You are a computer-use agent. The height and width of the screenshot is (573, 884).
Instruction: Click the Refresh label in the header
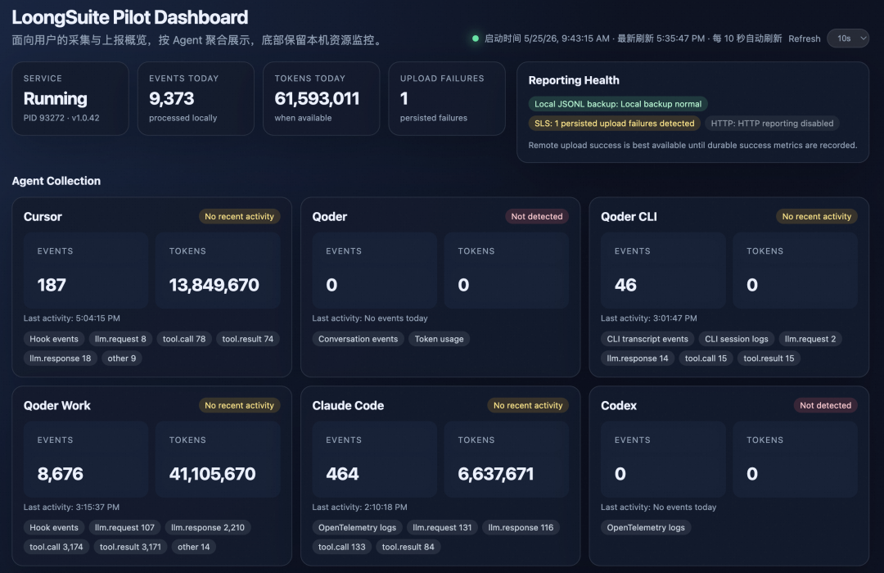[804, 38]
